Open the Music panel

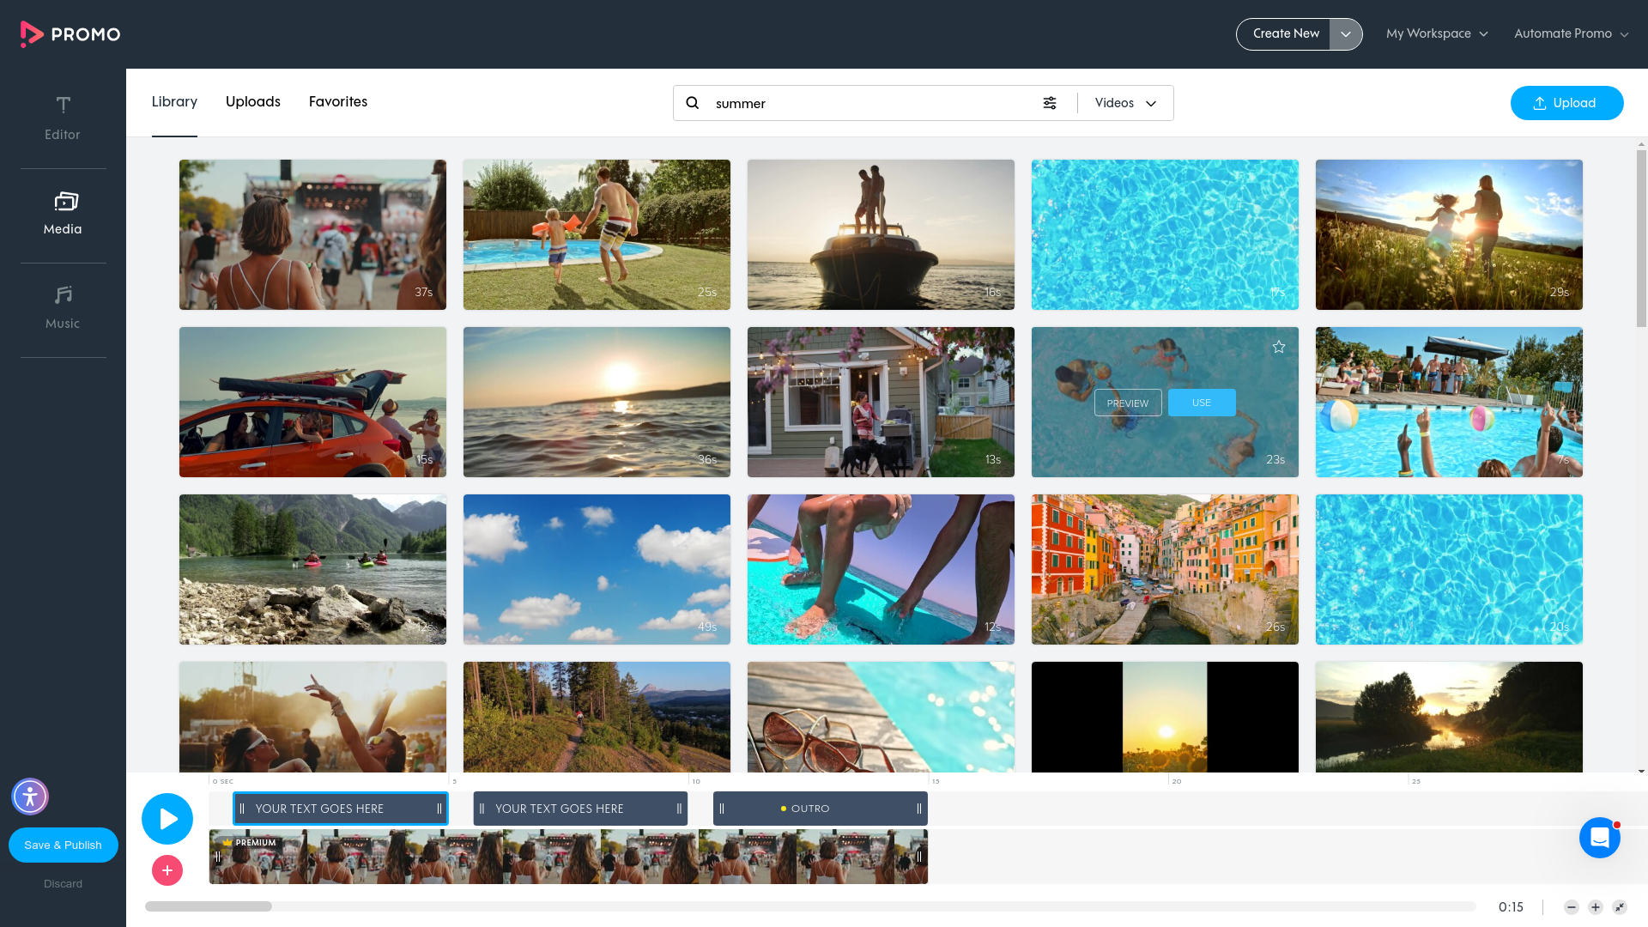point(63,308)
